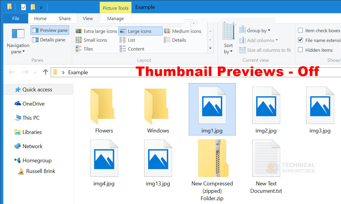Click New folder quick access toolbar icon
Screen dimensions: 341x204
[x=33, y=7]
